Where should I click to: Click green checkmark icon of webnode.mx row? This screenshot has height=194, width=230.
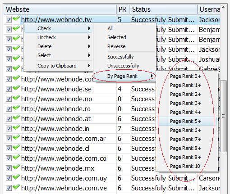coord(16,167)
